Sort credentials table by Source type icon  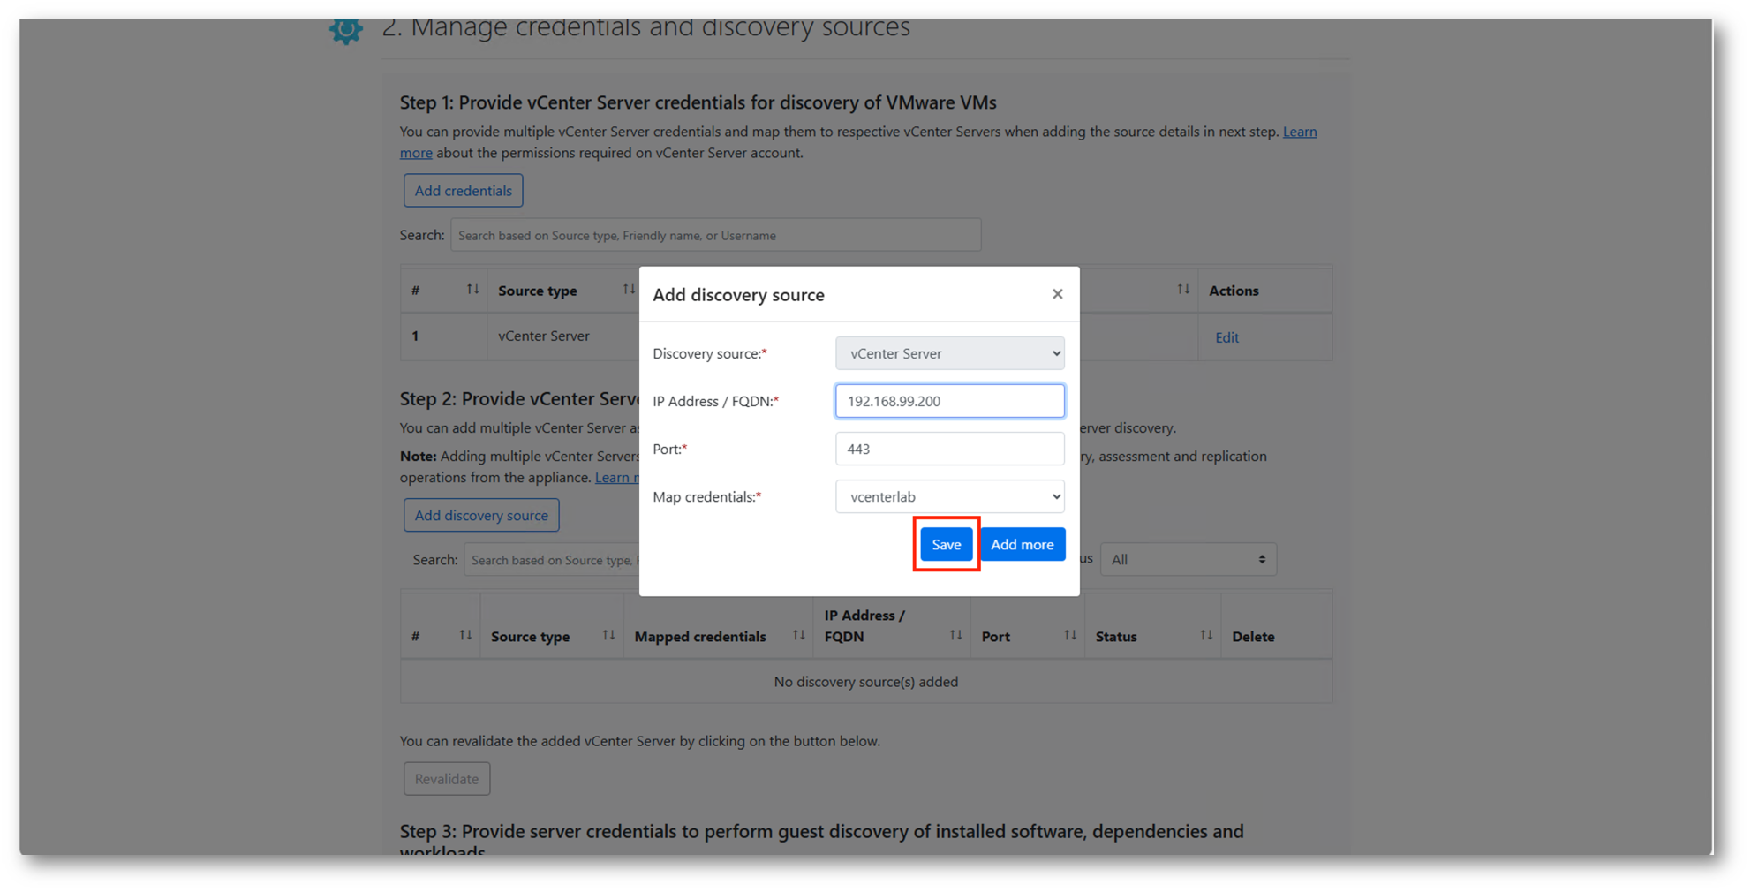(629, 290)
